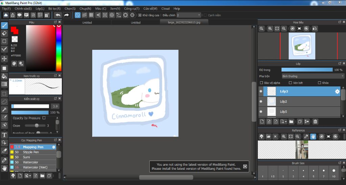
Task: Select the Text tool
Action: (4, 135)
